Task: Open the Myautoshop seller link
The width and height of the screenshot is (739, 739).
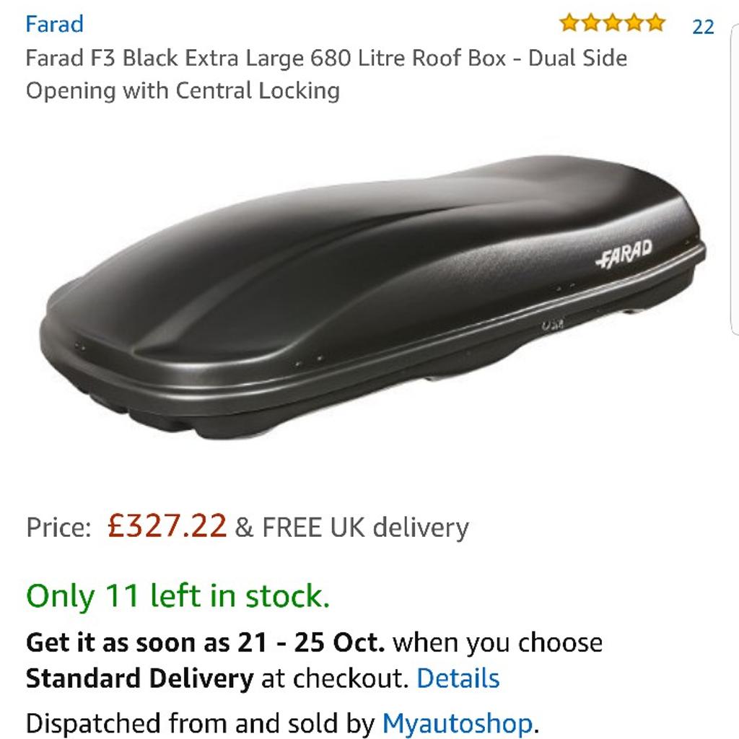Action: tap(457, 722)
